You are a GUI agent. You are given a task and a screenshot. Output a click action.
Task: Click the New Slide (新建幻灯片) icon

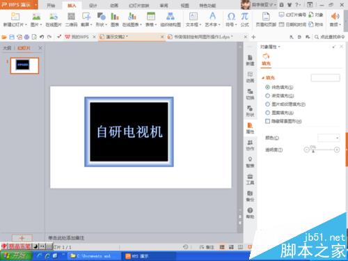pyautogui.click(x=15, y=17)
